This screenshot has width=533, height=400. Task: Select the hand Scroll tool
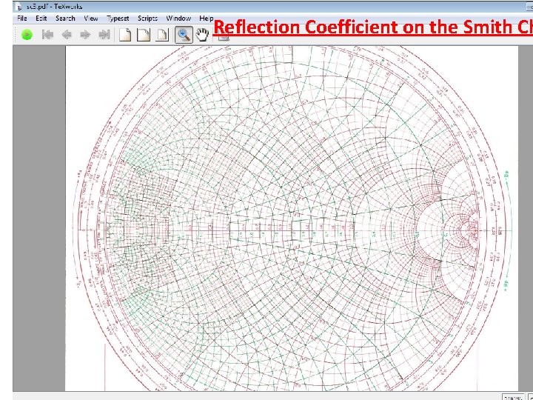(203, 35)
